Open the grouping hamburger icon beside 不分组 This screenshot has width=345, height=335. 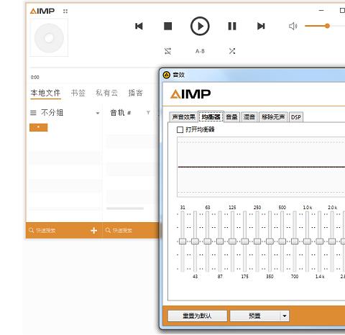coord(33,113)
